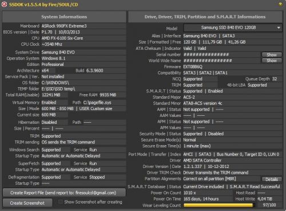Click Standard Minor ATA8-ACS version 4c
The width and height of the screenshot is (286, 211).
202,103
